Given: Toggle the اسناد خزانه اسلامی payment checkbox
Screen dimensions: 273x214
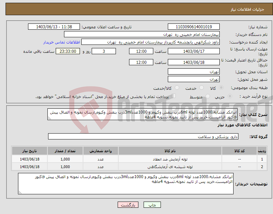Looking at the screenshot, I should click(174, 96).
